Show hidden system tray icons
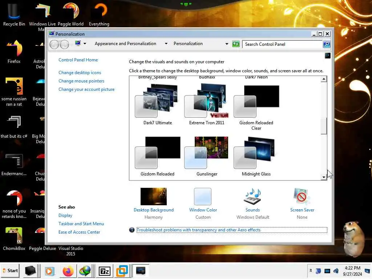 (311, 271)
